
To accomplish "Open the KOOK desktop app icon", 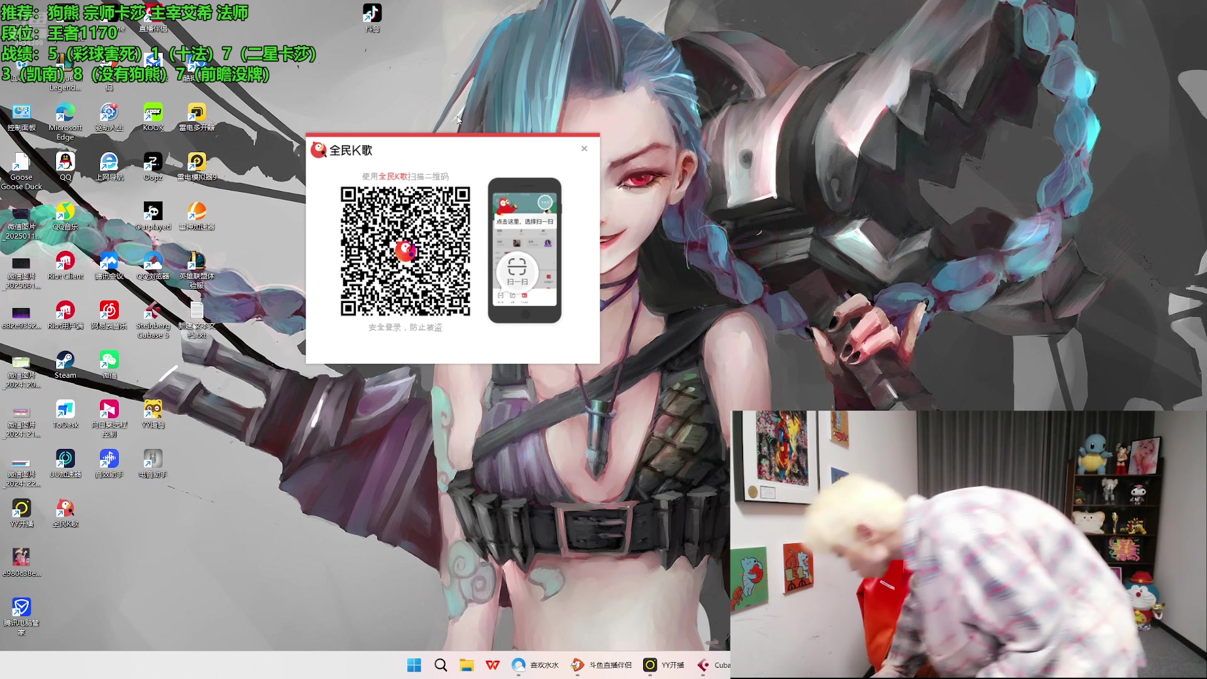I will [x=153, y=118].
